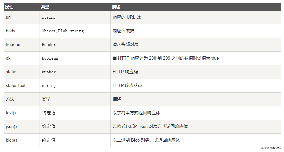Click the ok property name
The image size is (284, 152).
(x=8, y=58)
